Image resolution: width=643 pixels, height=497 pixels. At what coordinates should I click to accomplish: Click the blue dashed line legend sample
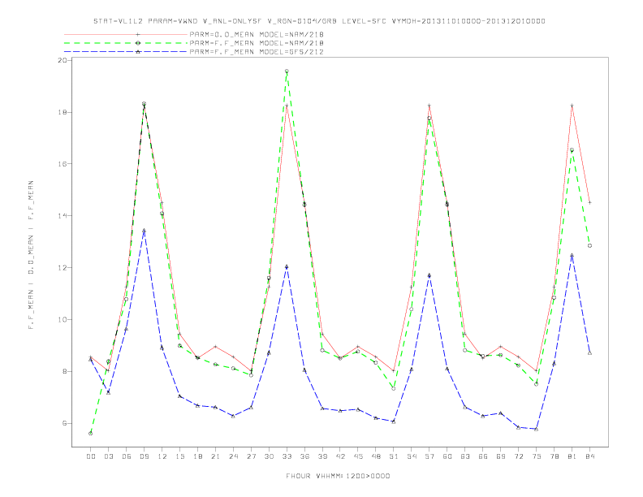pyautogui.click(x=126, y=52)
